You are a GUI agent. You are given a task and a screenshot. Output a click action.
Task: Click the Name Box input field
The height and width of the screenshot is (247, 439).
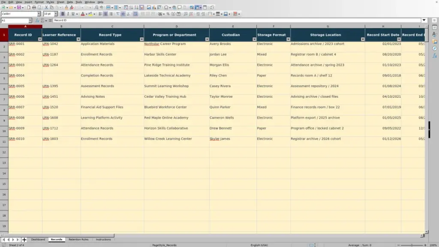tap(15, 21)
